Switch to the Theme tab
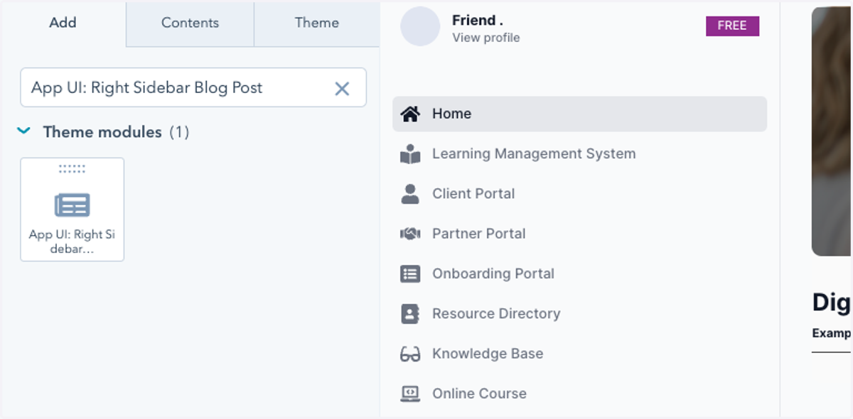This screenshot has width=853, height=419. tap(316, 23)
